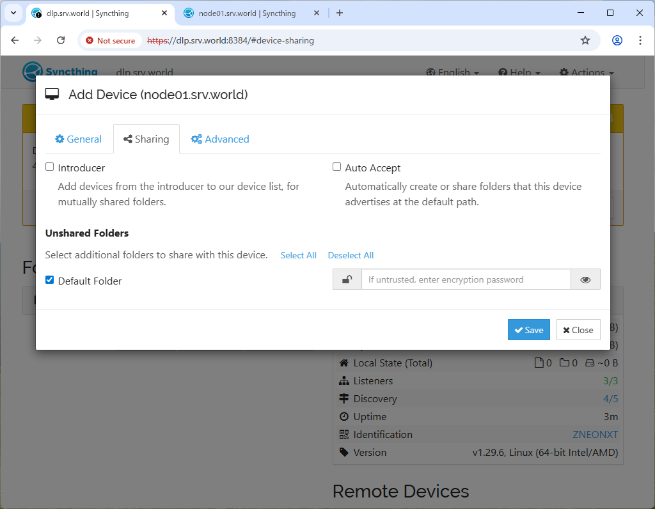This screenshot has width=655, height=509.
Task: Enable the Introducer checkbox
Action: pyautogui.click(x=50, y=167)
